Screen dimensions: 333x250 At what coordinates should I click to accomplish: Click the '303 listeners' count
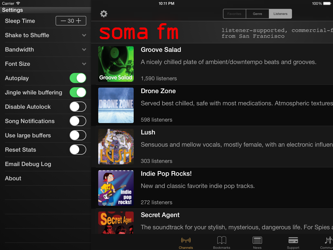click(157, 161)
